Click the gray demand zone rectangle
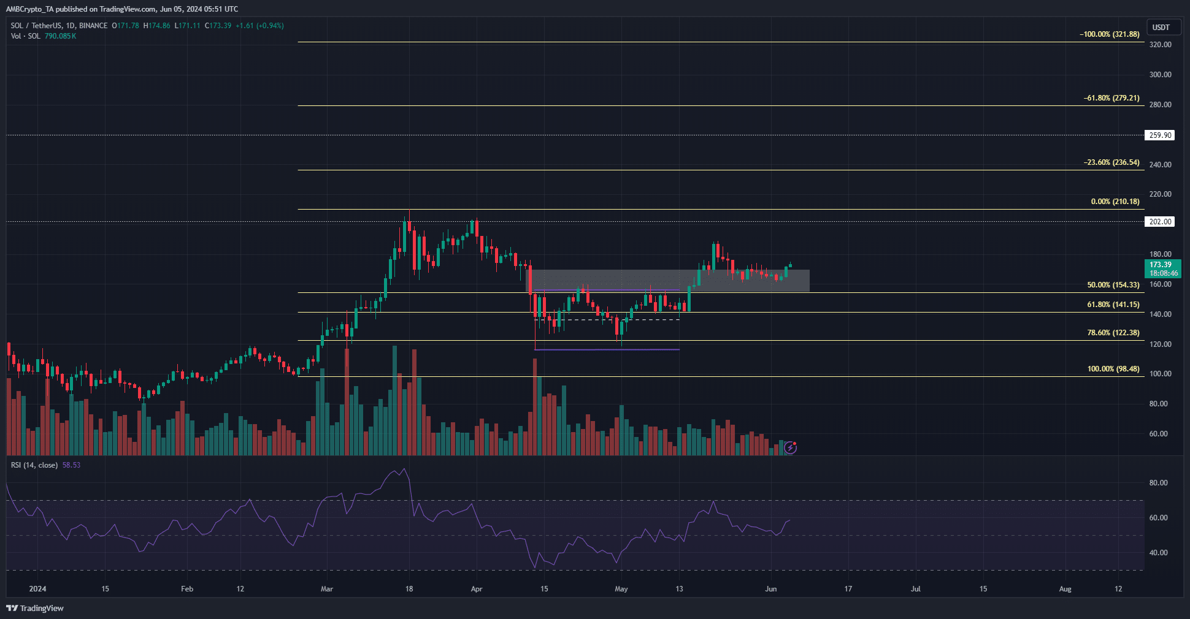This screenshot has height=619, width=1190. (669, 281)
